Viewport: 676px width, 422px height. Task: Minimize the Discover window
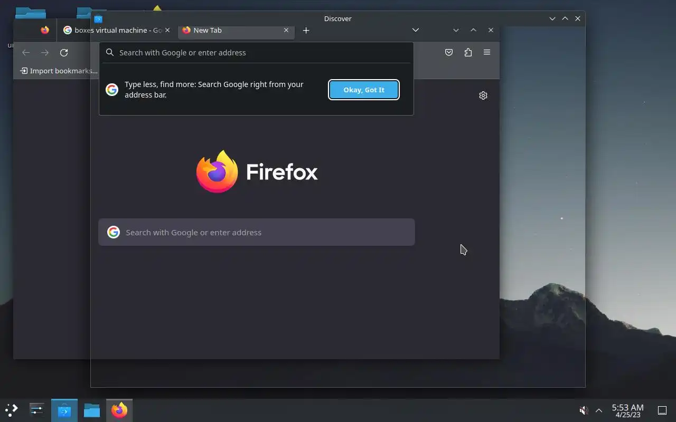click(552, 18)
